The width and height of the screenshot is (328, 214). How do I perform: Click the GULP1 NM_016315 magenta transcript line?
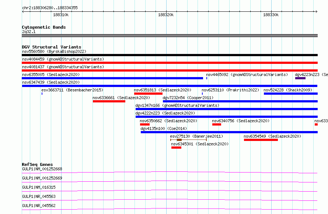[170, 191]
